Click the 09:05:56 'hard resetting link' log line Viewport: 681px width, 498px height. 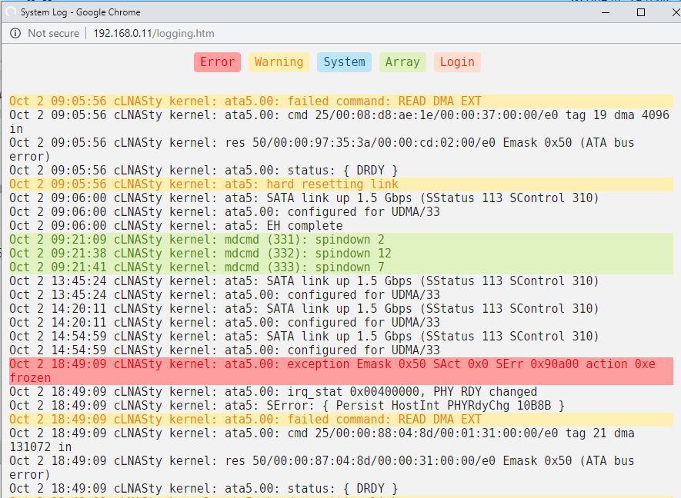tap(342, 184)
